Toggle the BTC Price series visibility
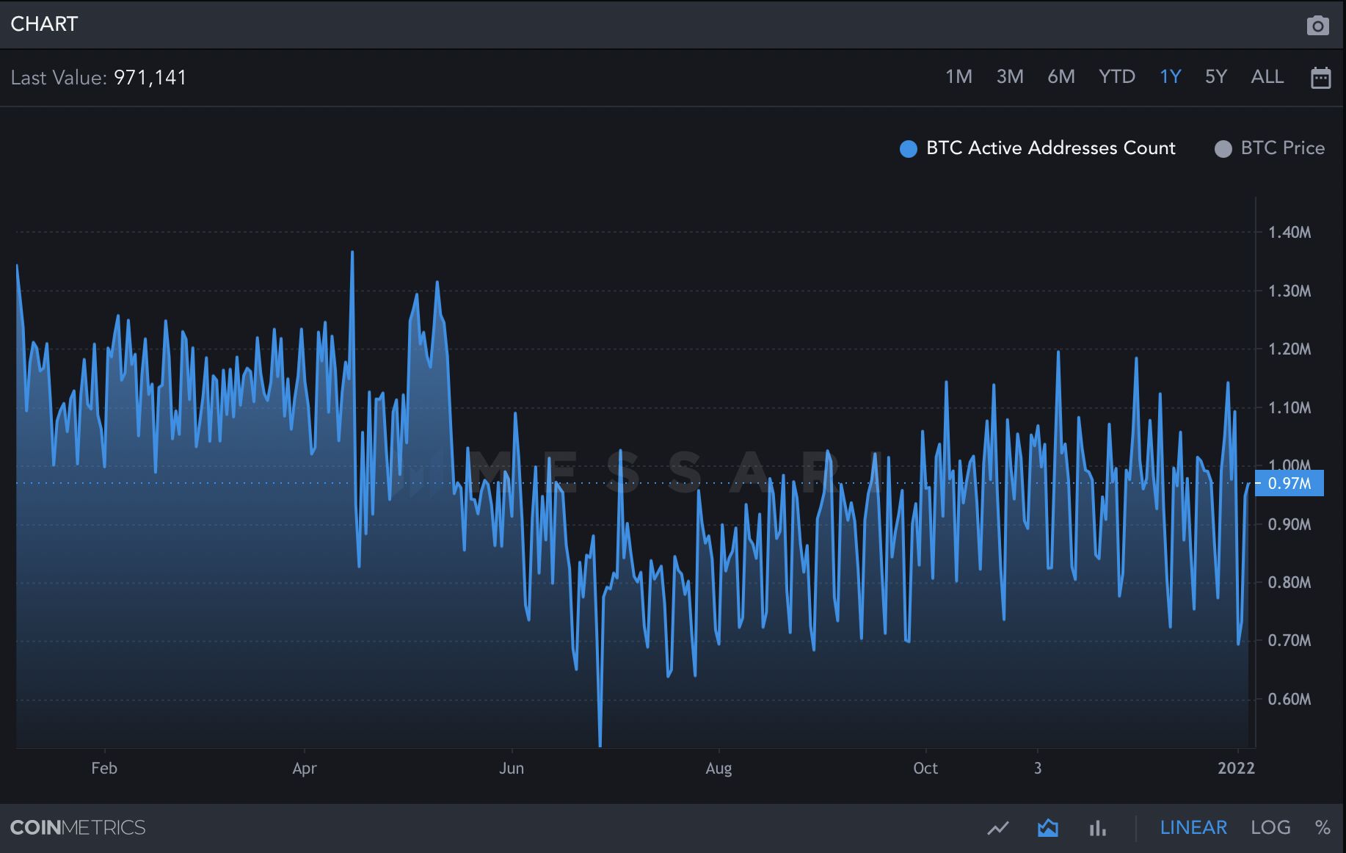 pos(1280,148)
